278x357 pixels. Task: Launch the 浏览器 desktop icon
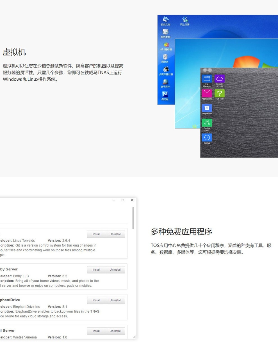pyautogui.click(x=165, y=96)
